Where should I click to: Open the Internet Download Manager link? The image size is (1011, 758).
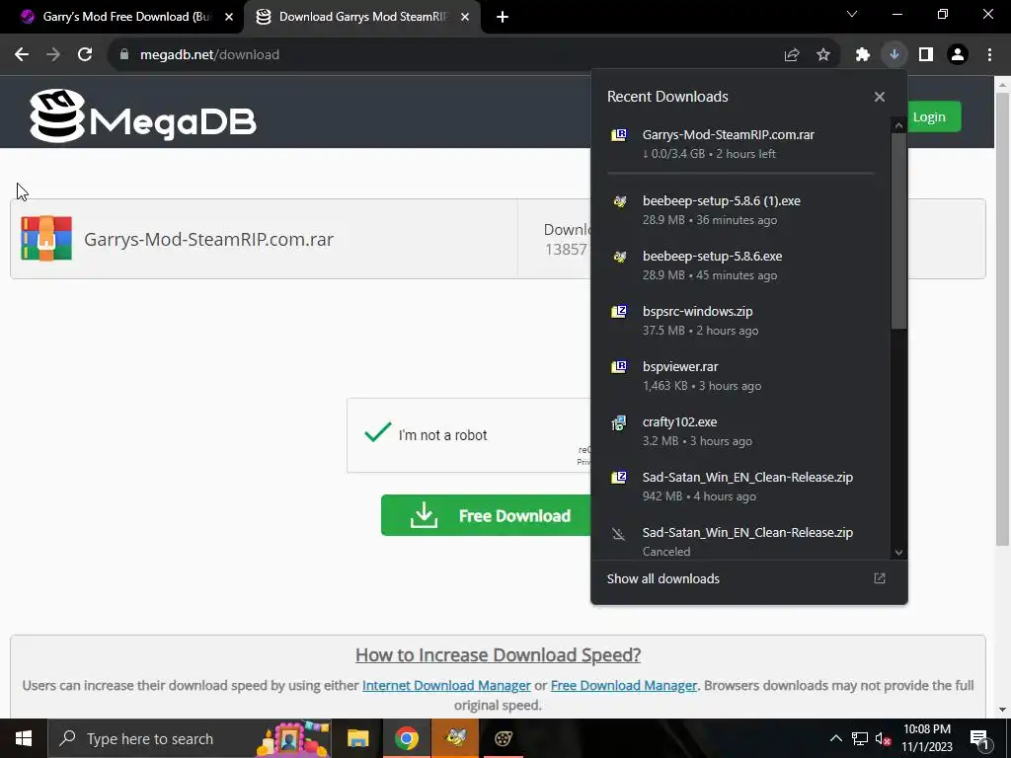(x=446, y=685)
